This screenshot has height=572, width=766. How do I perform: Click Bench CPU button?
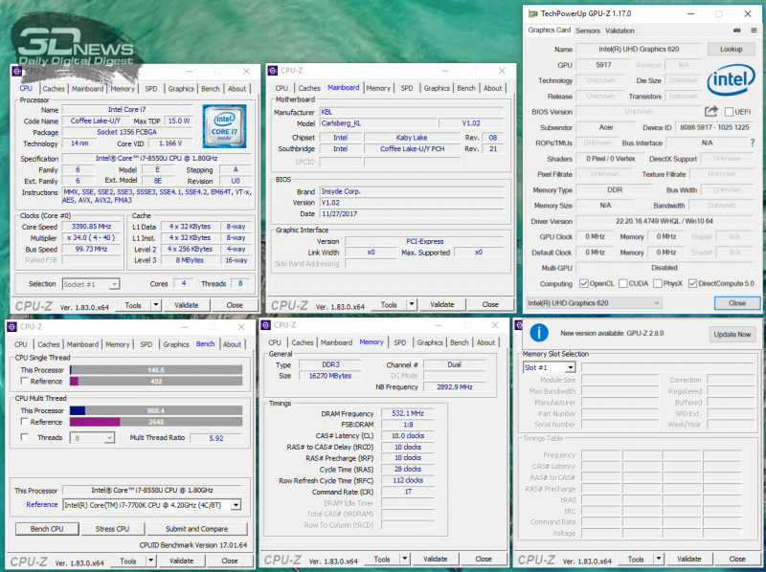pos(47,529)
